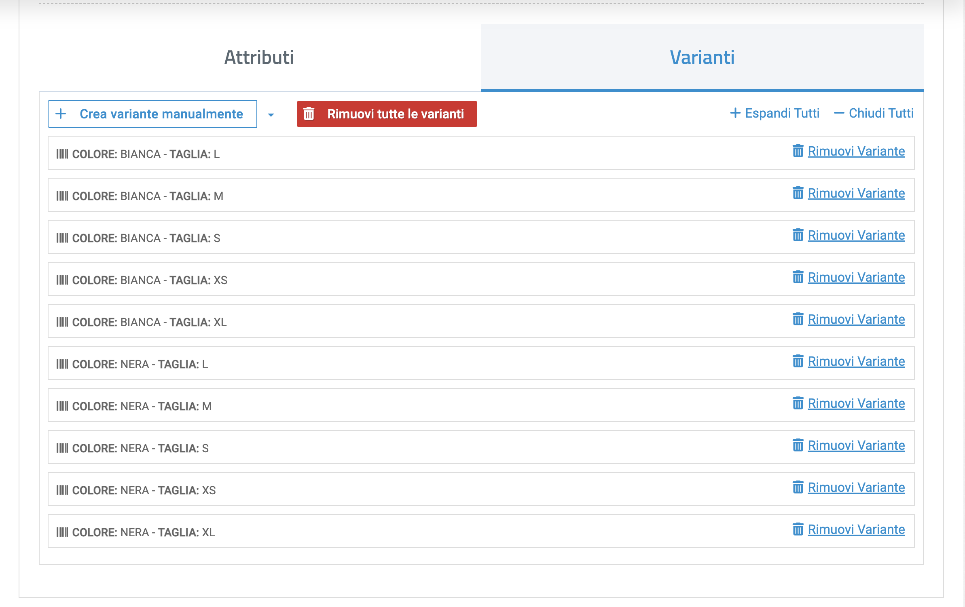
Task: Click barcode icon for NERA TAGLIA M
Action: [x=62, y=406]
